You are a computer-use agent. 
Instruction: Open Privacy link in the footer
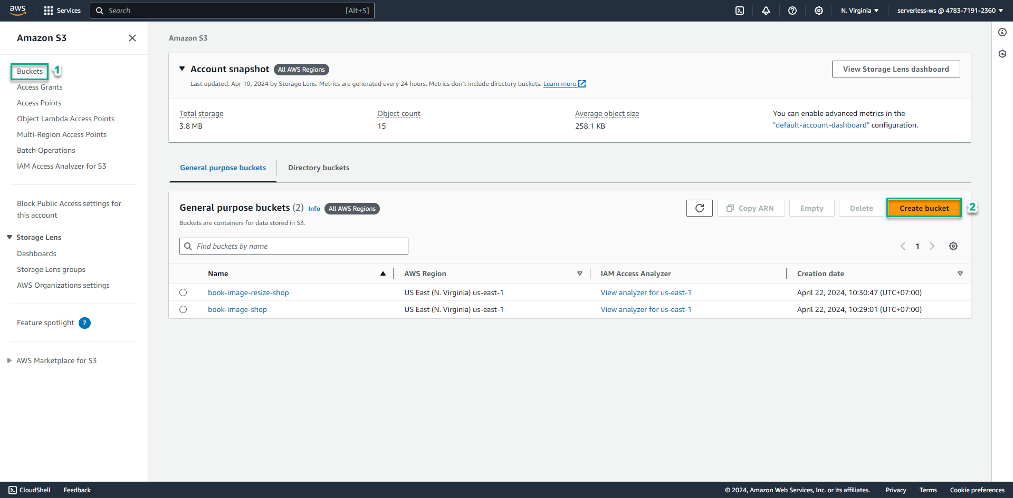(x=896, y=490)
